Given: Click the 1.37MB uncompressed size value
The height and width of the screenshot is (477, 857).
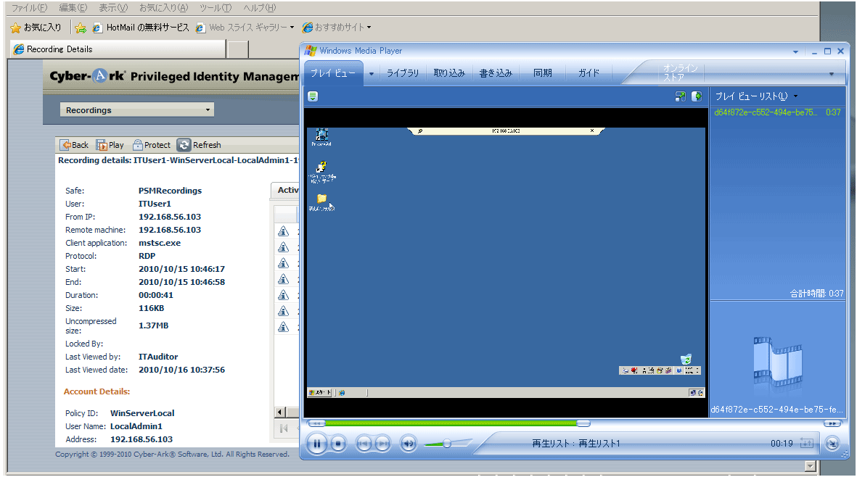Looking at the screenshot, I should [154, 325].
